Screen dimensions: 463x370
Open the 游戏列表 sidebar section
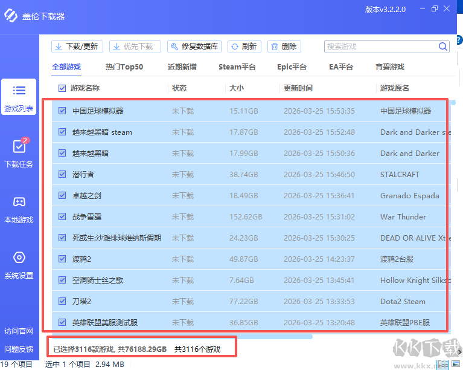click(x=19, y=97)
